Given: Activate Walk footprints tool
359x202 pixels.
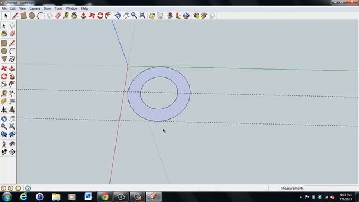Looking at the screenshot, I should (4, 152).
